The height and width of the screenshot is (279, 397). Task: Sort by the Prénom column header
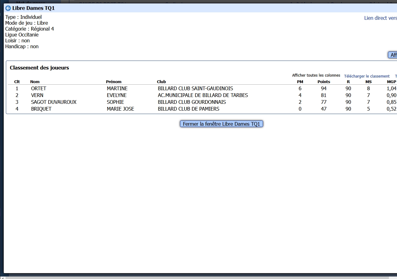114,82
